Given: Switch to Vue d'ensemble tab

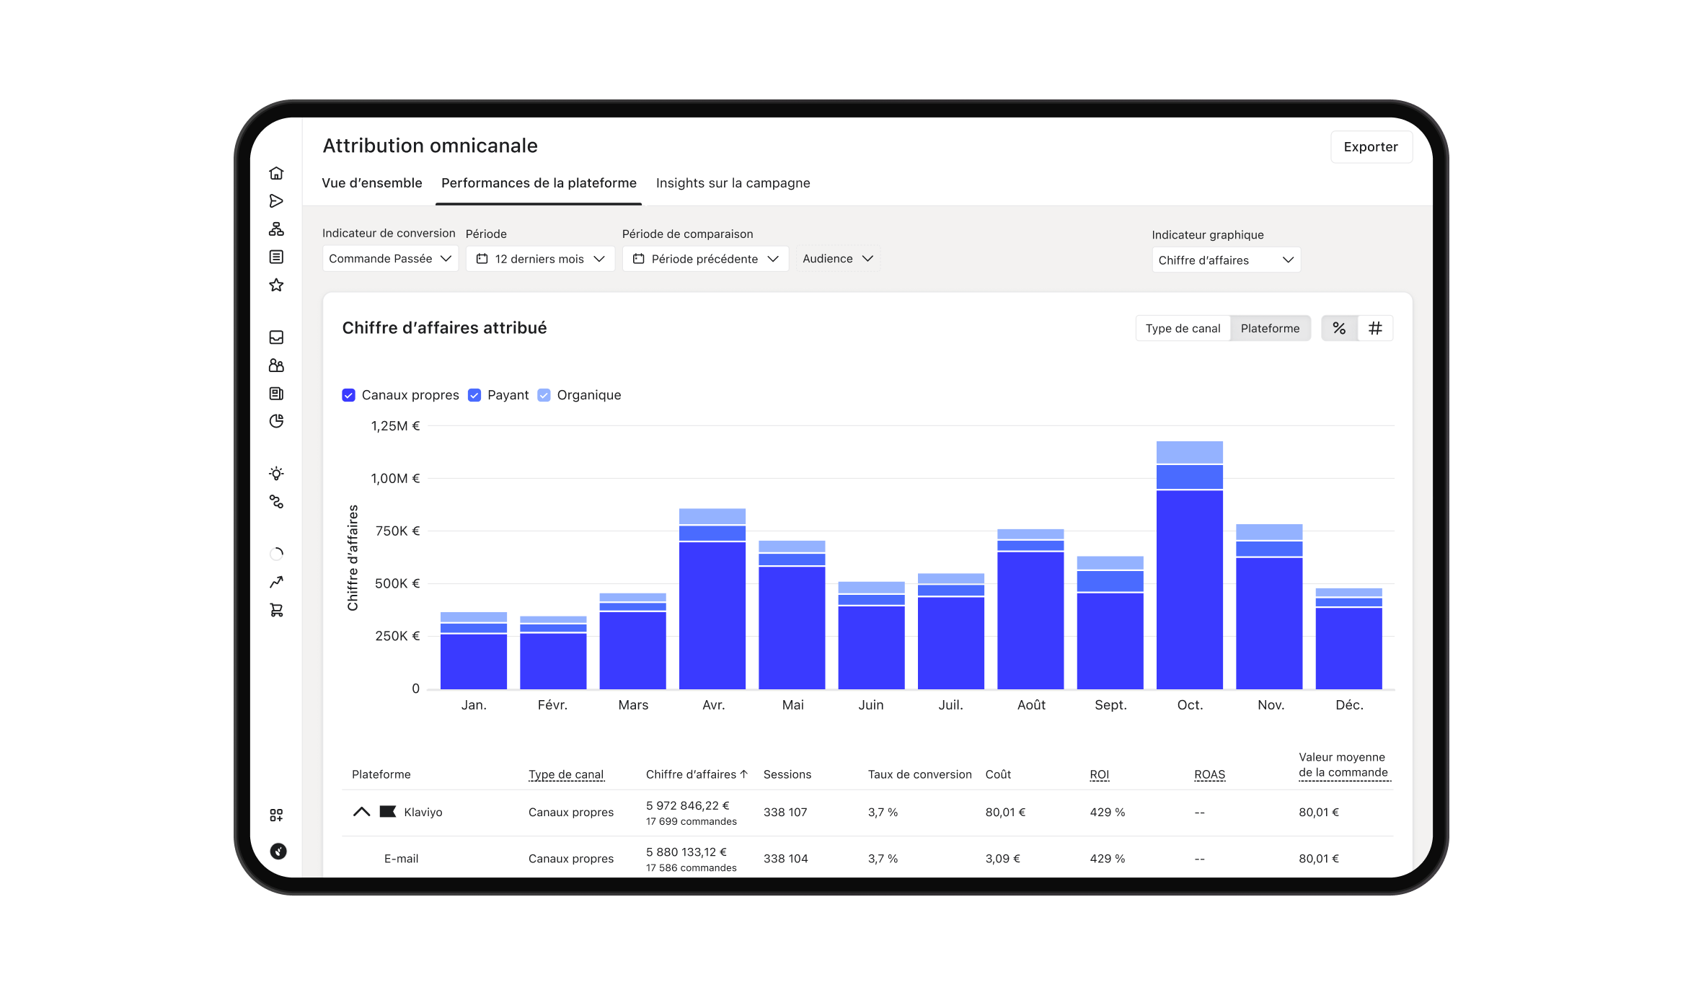Looking at the screenshot, I should tap(372, 183).
